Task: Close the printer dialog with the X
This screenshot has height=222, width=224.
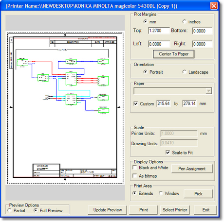Action: point(214,6)
